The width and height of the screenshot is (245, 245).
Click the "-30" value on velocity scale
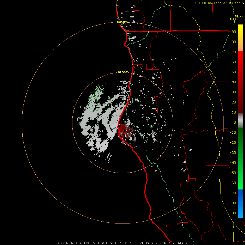tap(233, 153)
